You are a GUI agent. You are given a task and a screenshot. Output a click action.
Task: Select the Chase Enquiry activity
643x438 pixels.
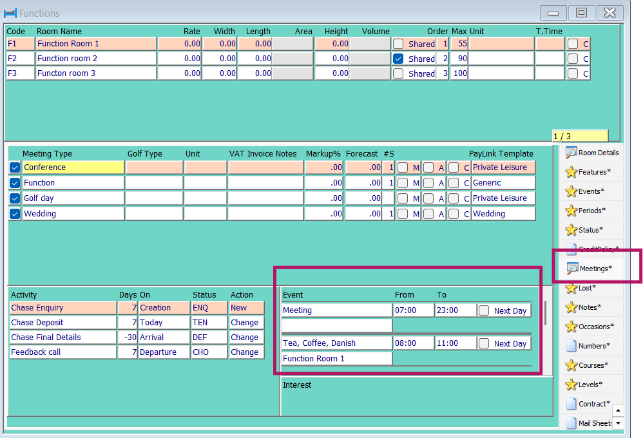click(63, 308)
